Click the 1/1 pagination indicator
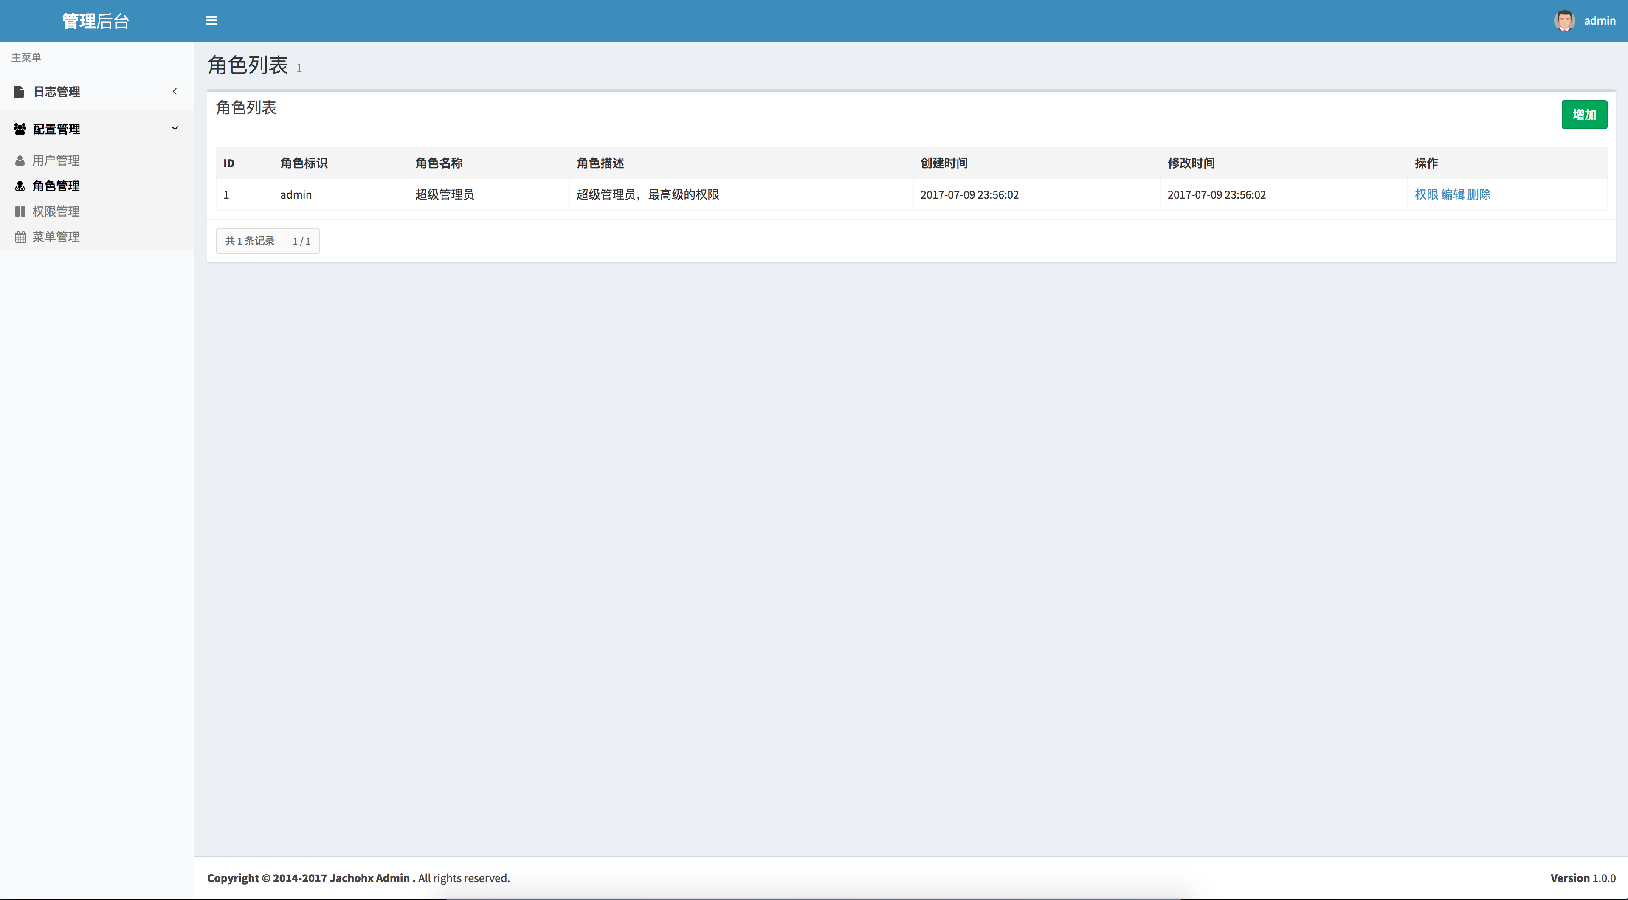This screenshot has width=1628, height=900. pyautogui.click(x=301, y=242)
